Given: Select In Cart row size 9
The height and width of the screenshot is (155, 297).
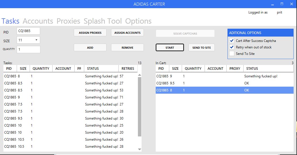Looking at the screenshot, I should point(224,76).
